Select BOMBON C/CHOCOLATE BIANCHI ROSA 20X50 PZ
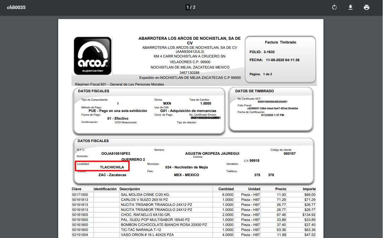 pyautogui.click(x=164, y=225)
